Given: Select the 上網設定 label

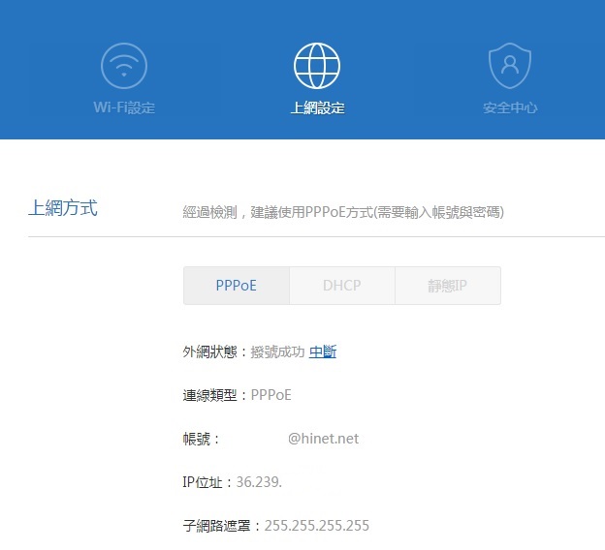Looking at the screenshot, I should (x=317, y=107).
